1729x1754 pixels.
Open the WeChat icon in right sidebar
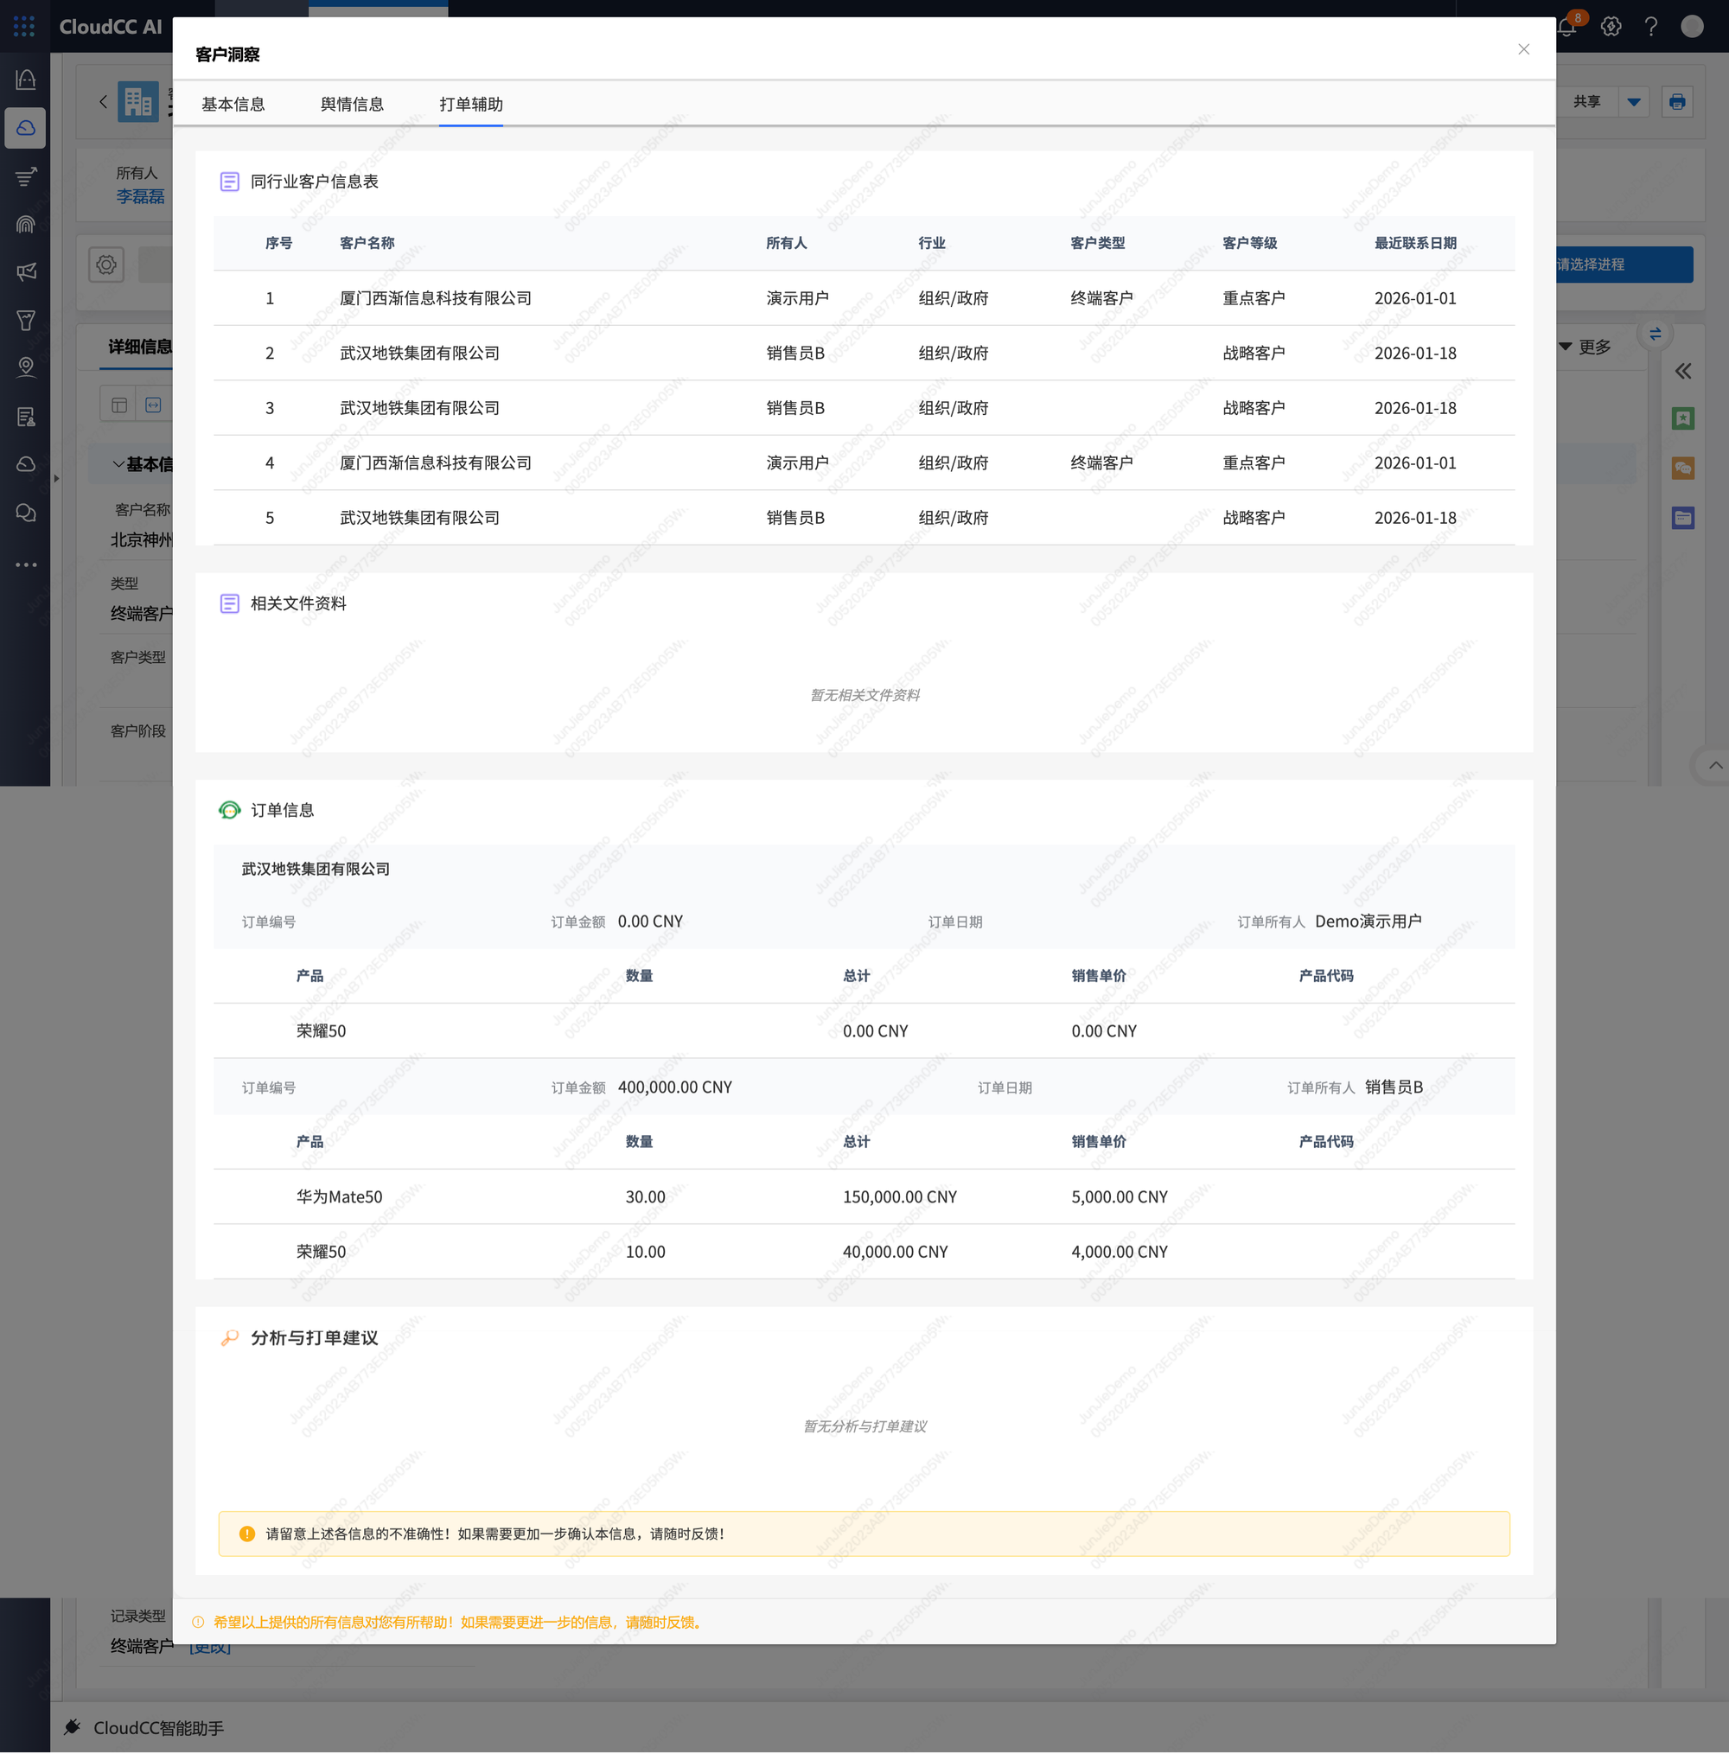(1682, 469)
